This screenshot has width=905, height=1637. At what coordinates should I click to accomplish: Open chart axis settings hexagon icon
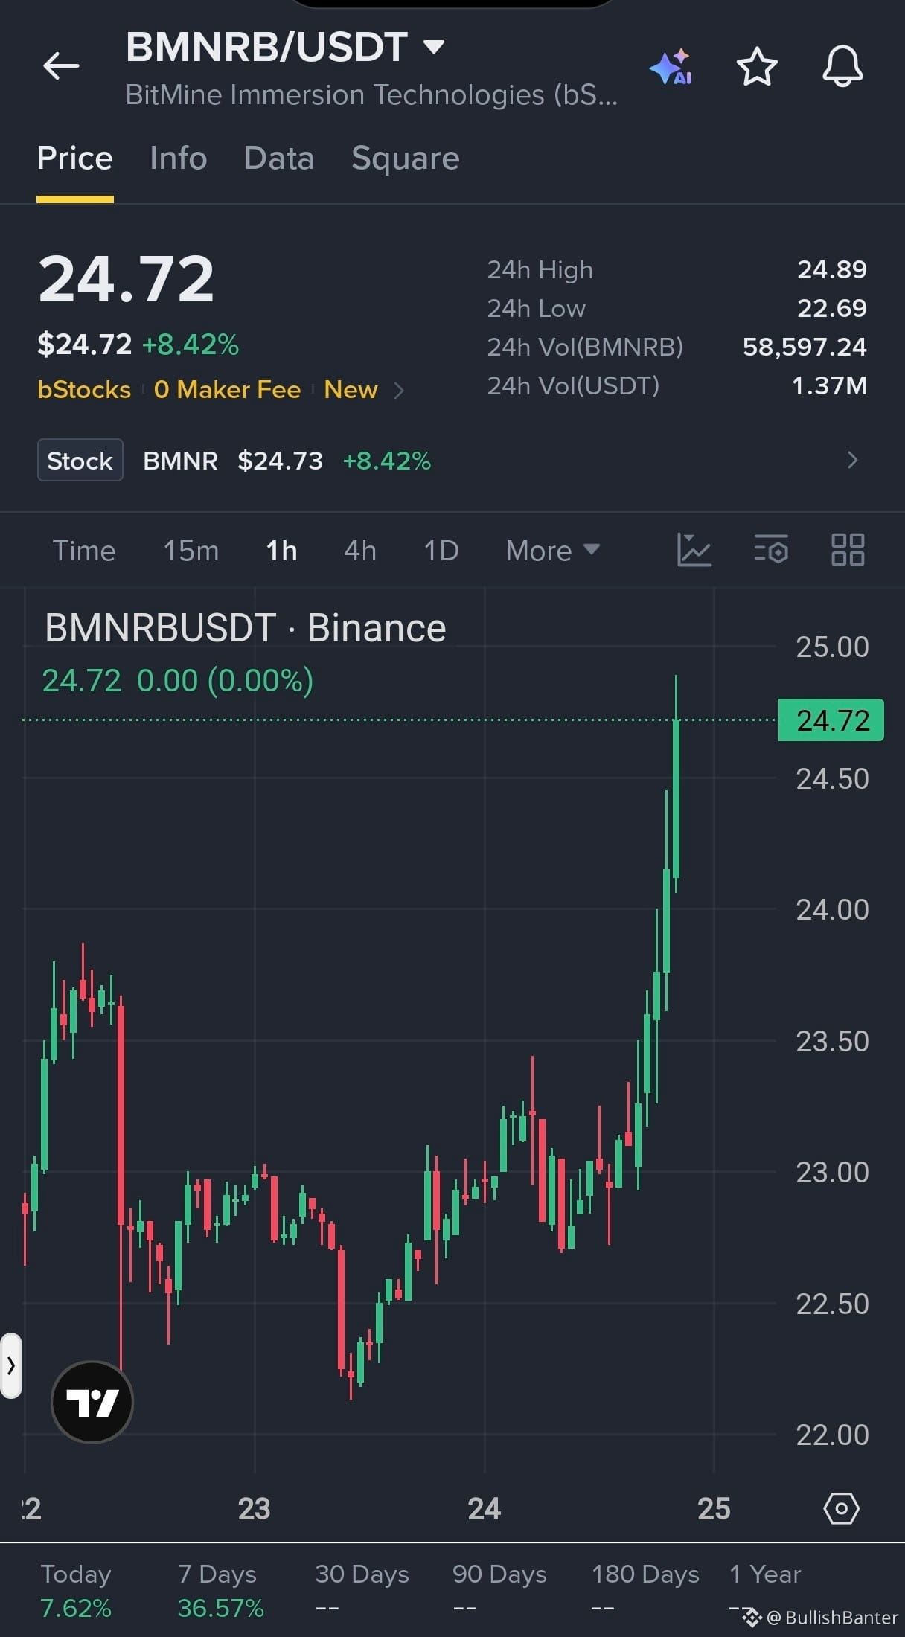(x=842, y=1508)
